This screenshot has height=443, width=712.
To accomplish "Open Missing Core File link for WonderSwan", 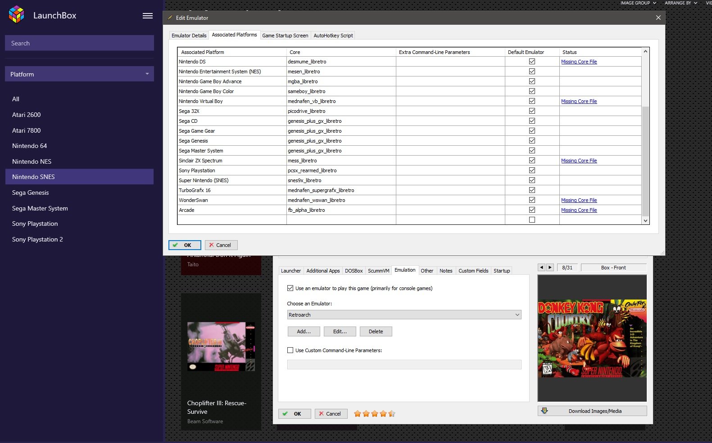I will tap(579, 200).
